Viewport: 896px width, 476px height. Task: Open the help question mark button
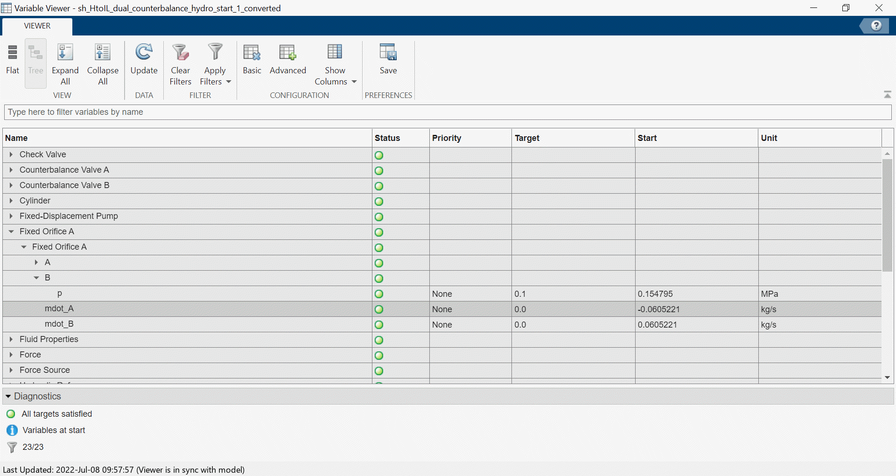coord(876,26)
